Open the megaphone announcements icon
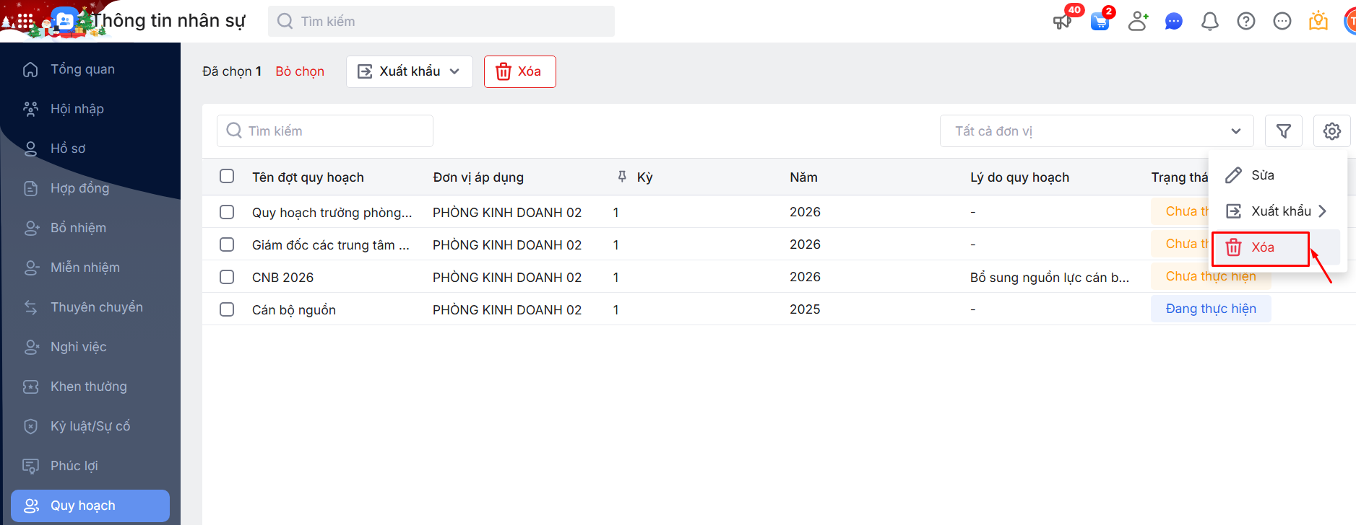Viewport: 1356px width, 525px height. tap(1062, 21)
